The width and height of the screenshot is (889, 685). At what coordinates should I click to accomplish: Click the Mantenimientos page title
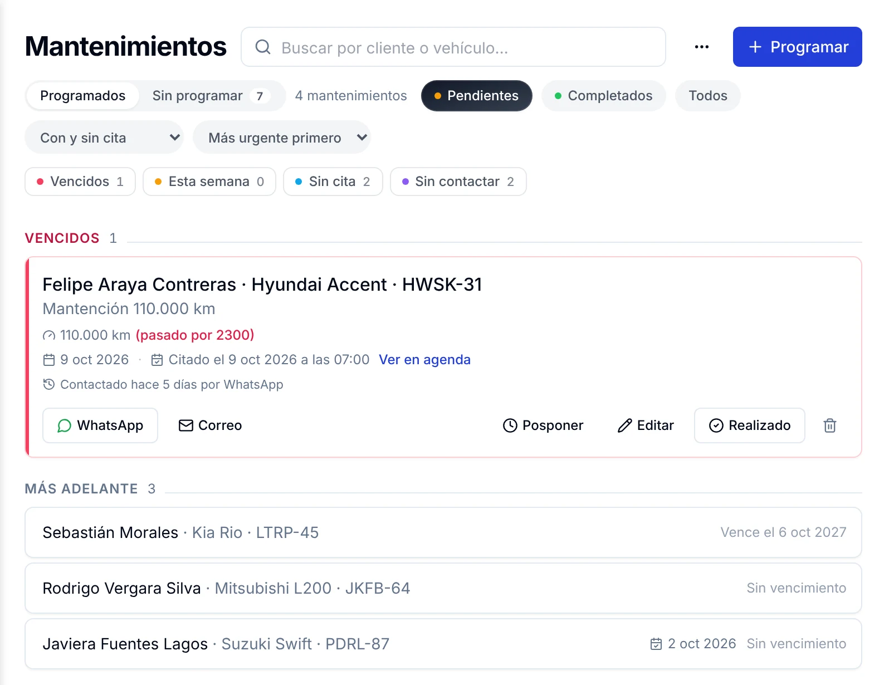pos(126,46)
